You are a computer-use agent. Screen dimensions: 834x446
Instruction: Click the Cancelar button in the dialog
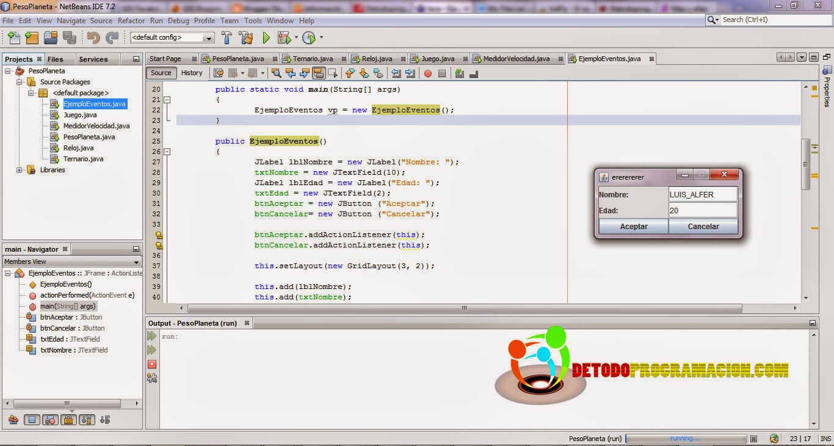pos(703,226)
